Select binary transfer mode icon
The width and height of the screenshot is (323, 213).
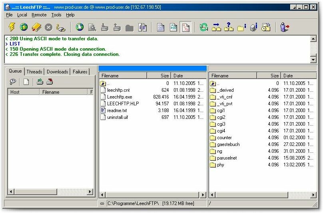tap(161, 27)
